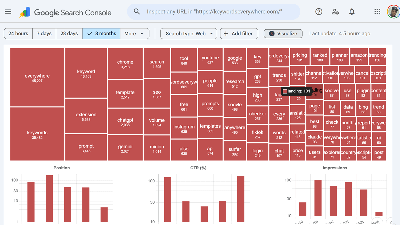Open the Search type: Web dropdown
The image size is (400, 225).
click(189, 33)
